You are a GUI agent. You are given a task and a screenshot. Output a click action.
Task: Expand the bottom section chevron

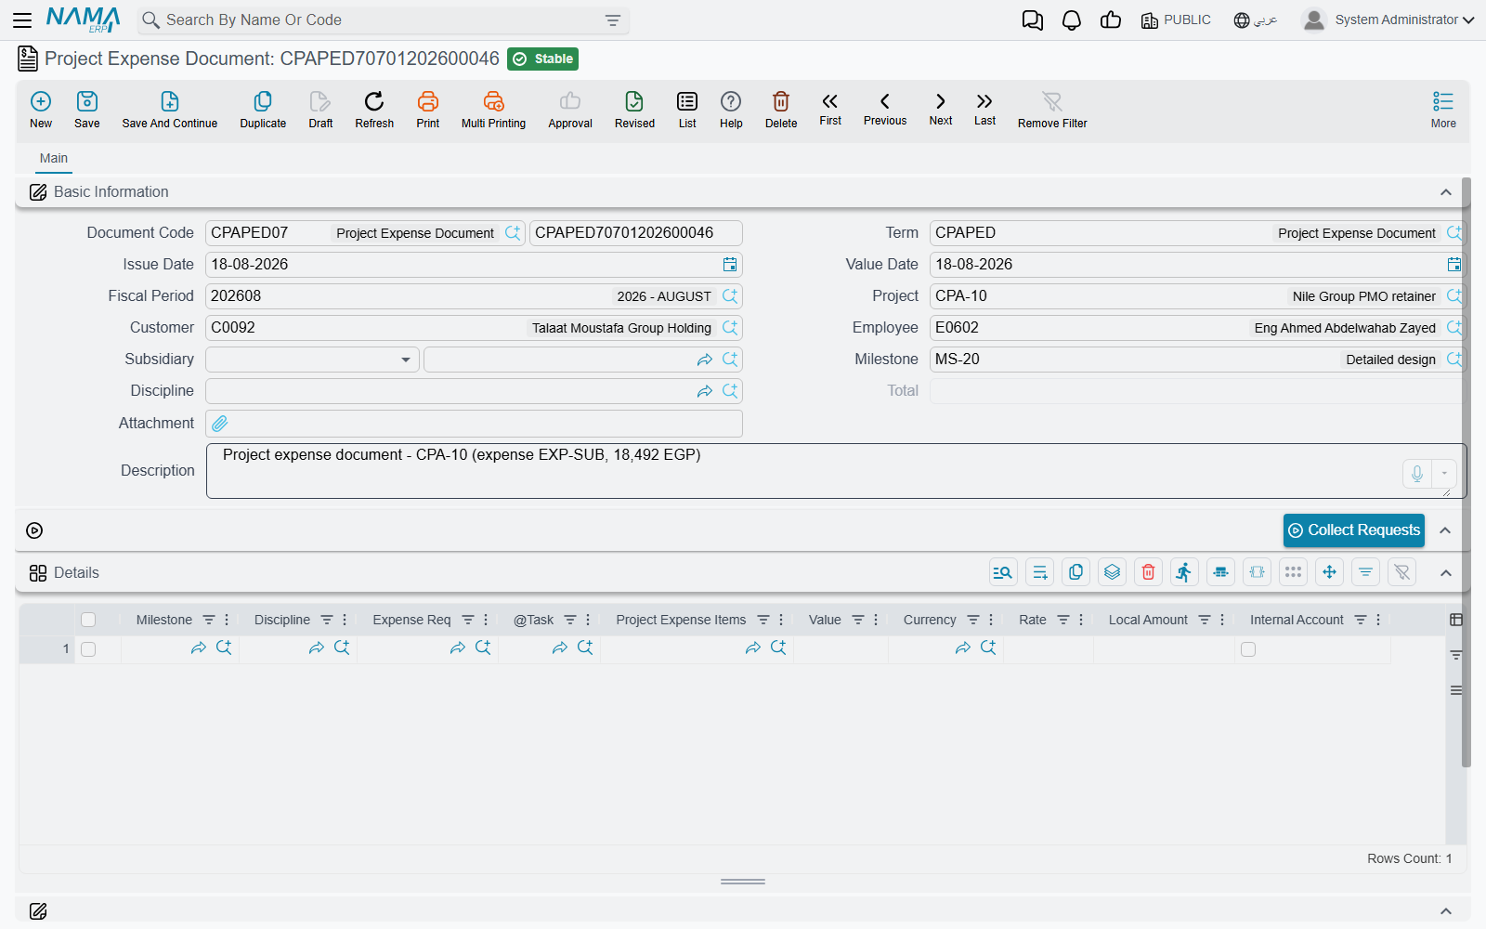[1446, 911]
